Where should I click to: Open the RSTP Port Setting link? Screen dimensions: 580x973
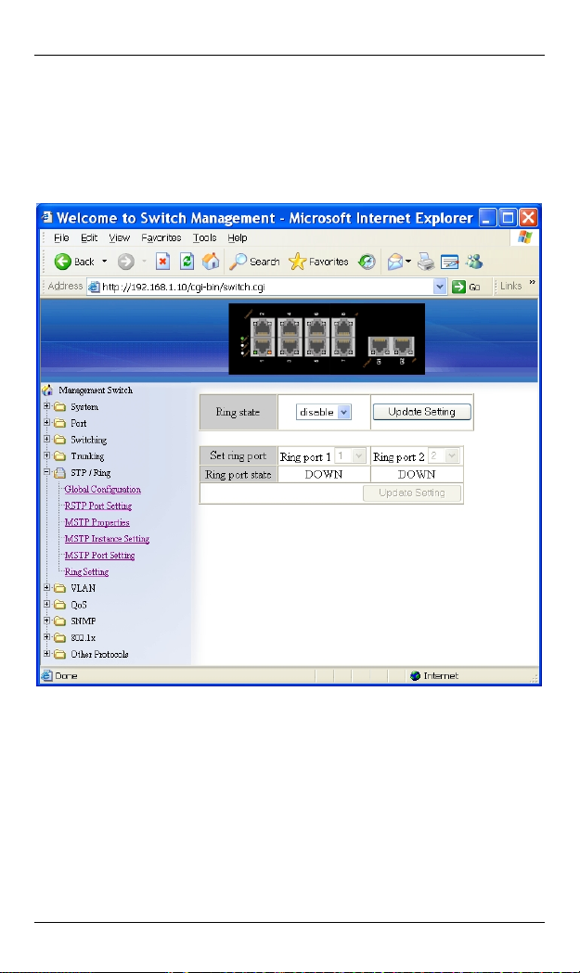point(98,506)
